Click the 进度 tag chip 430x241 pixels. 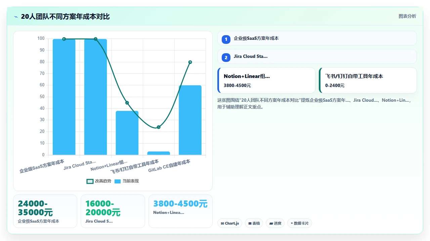[275, 223]
